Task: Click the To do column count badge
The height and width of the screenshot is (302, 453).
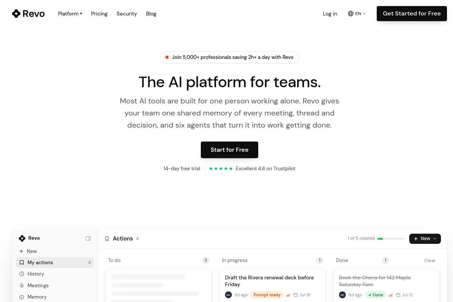Action: [206, 260]
